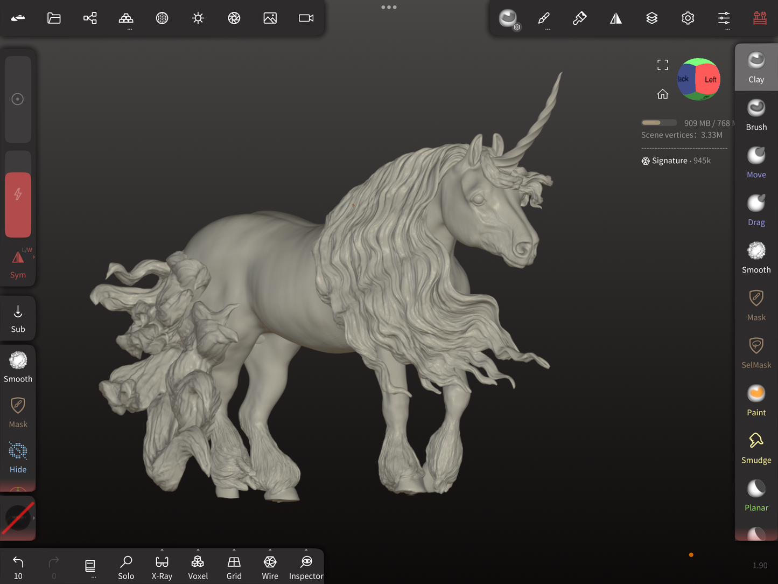Choose the Smudge tool
Image resolution: width=778 pixels, height=584 pixels.
point(756,448)
